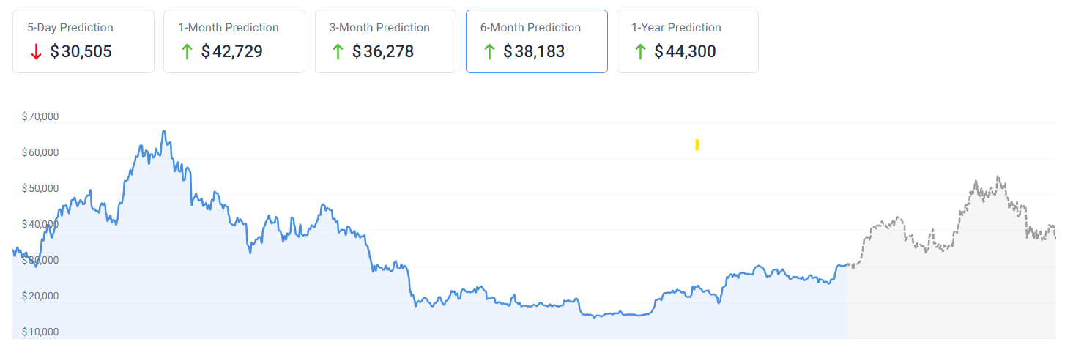Click green up arrow beside $36,278
Screen dimensions: 1073x350
338,52
